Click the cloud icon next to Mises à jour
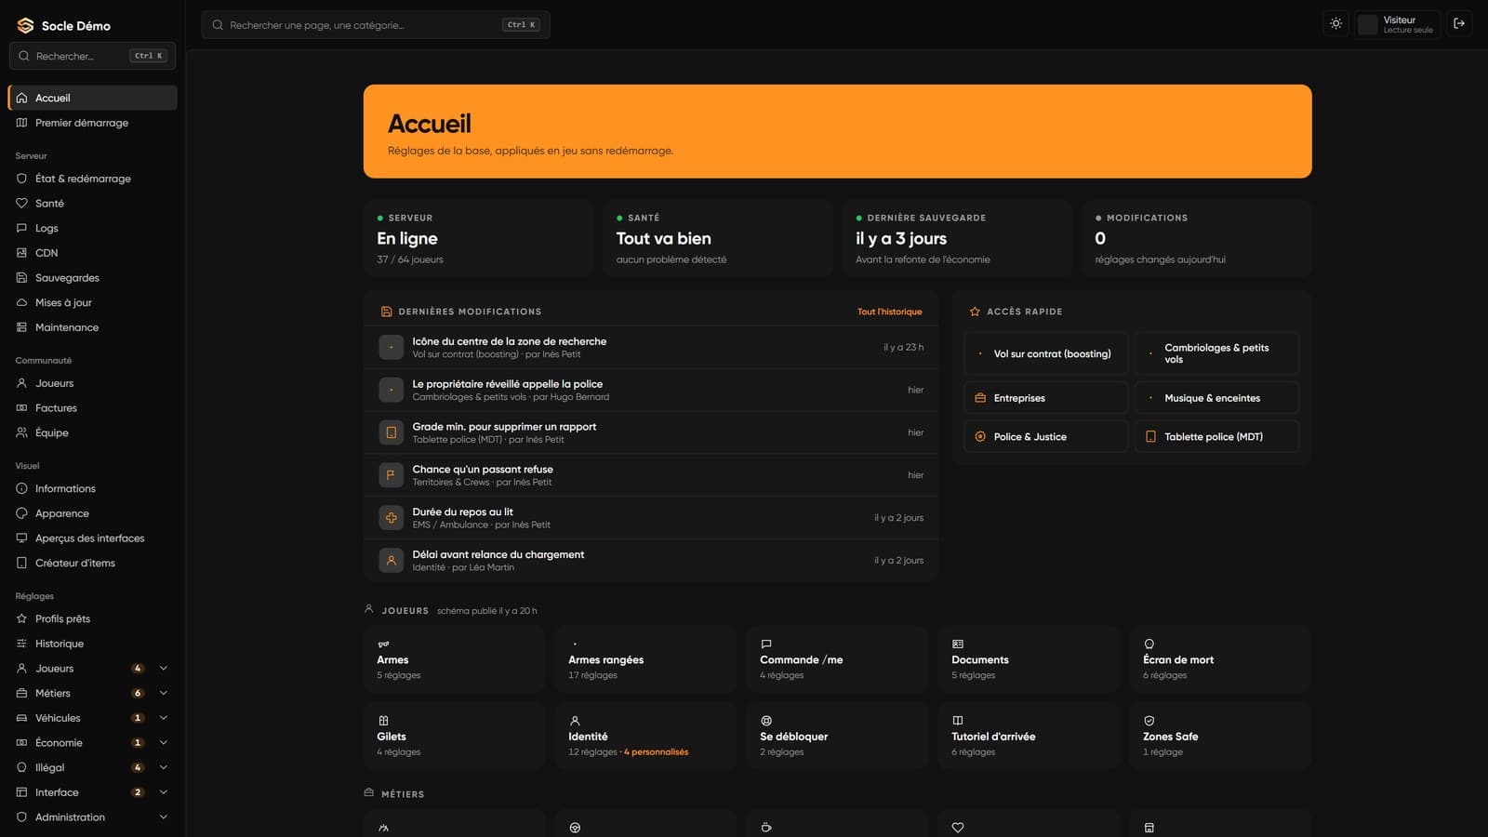 [21, 302]
